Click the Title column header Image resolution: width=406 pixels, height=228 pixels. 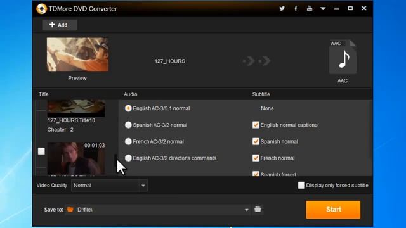44,94
